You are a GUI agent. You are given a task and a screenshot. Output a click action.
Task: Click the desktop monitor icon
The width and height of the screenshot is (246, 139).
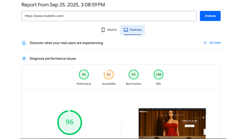(x=125, y=30)
